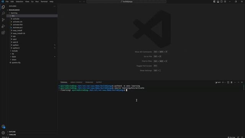
Task: Click the VS Code logo in title bar
Action: [3, 2]
